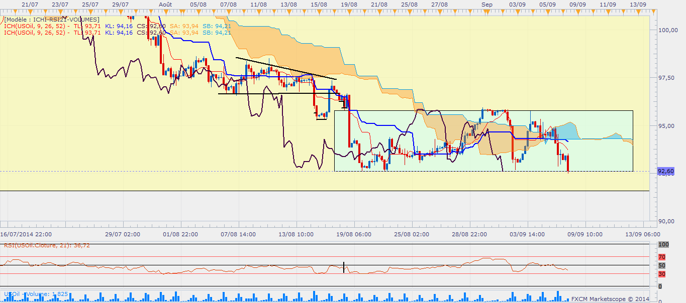Viewport: 686px width, 303px height.
Task: Click the 50 RSI midline level marker
Action: click(x=662, y=265)
